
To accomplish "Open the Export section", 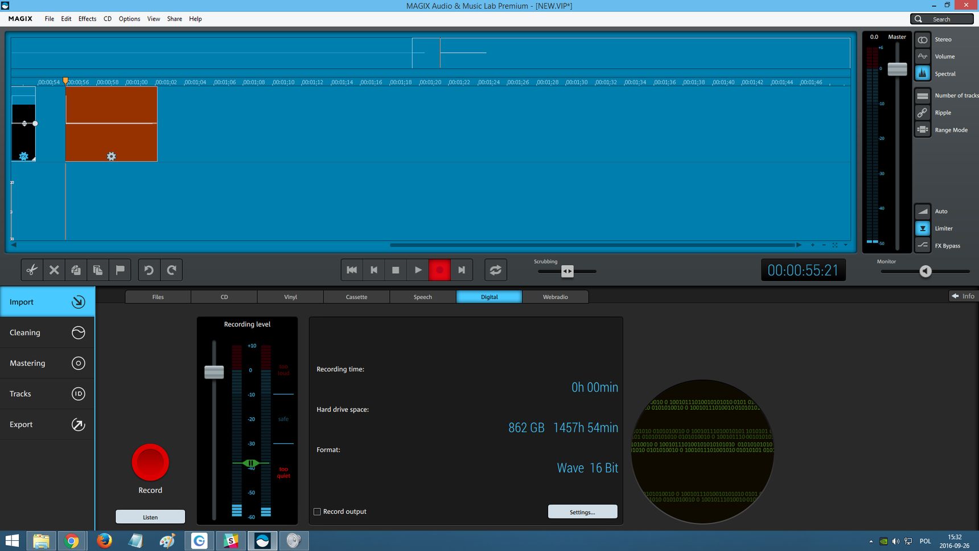I will [47, 424].
